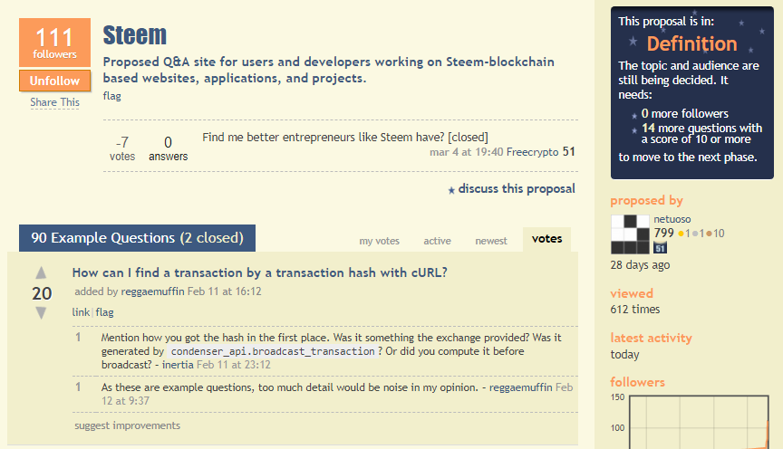The image size is (783, 449).
Task: Switch to the newest tab
Action: coord(491,241)
